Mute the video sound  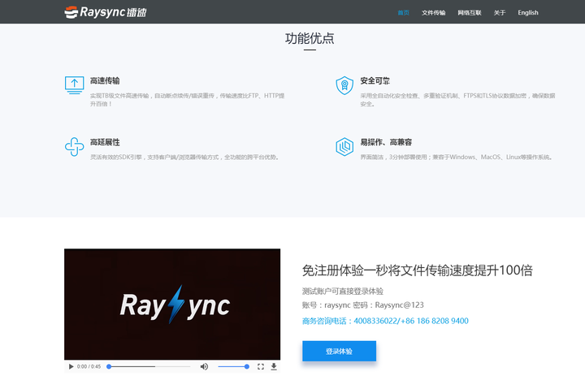pos(204,367)
